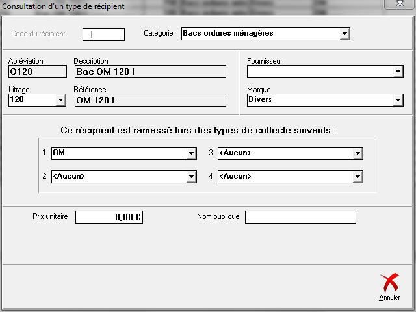Click the Annuler text label
Image resolution: width=416 pixels, height=312 pixels.
tap(389, 298)
